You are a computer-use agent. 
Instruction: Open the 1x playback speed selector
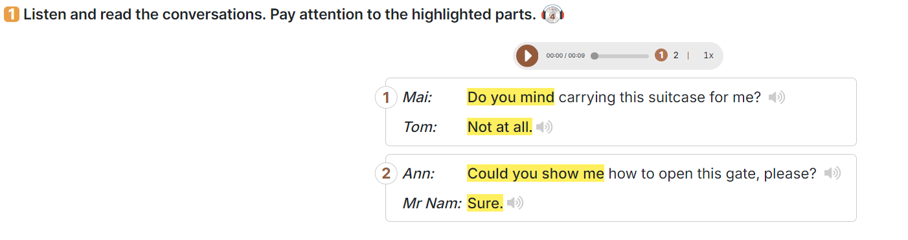coord(709,56)
